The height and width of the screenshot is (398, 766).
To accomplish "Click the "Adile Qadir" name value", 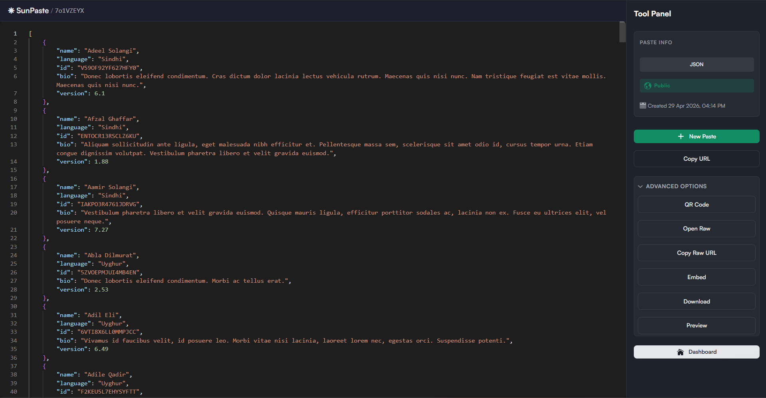I will click(x=107, y=374).
